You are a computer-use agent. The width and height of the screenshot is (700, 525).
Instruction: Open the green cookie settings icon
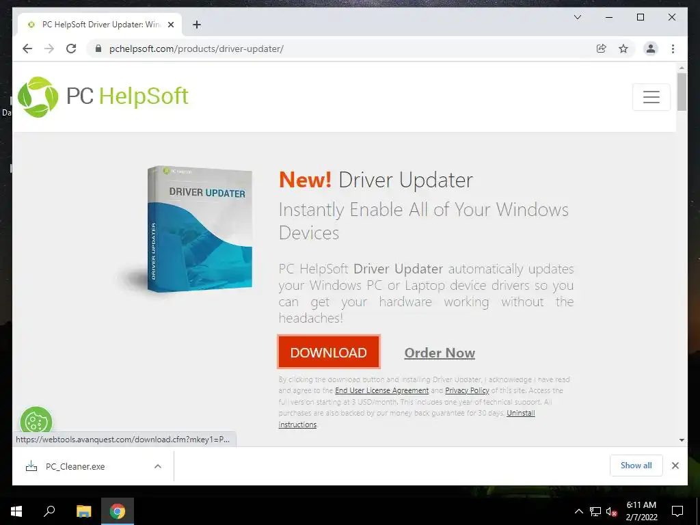tap(36, 420)
